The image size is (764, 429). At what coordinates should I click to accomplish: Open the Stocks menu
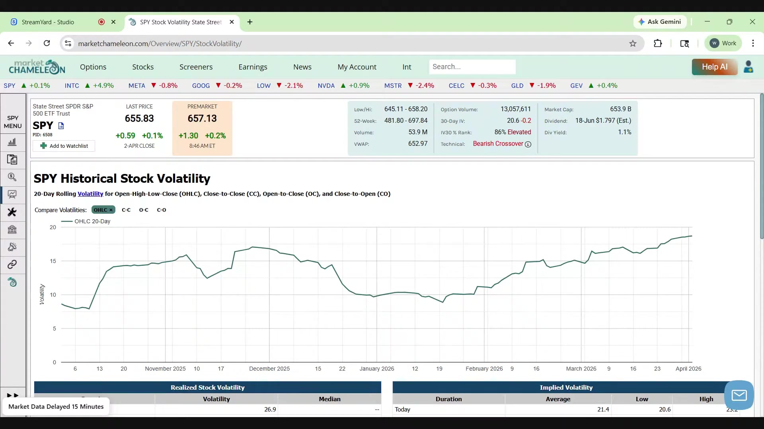tap(143, 67)
